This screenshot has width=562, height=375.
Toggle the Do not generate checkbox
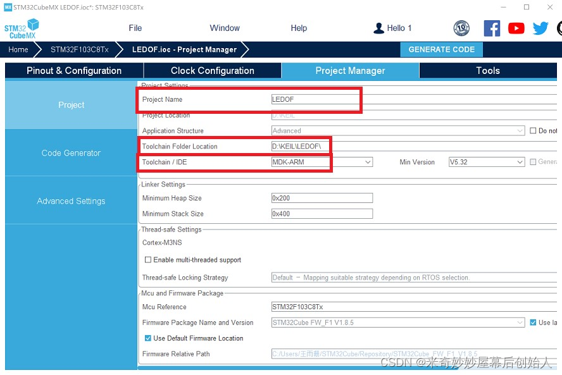[533, 131]
